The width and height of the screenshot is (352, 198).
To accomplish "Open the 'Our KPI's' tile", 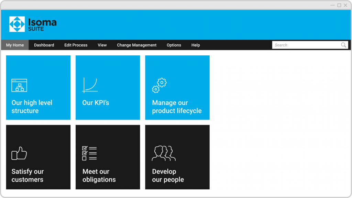I will pyautogui.click(x=108, y=88).
